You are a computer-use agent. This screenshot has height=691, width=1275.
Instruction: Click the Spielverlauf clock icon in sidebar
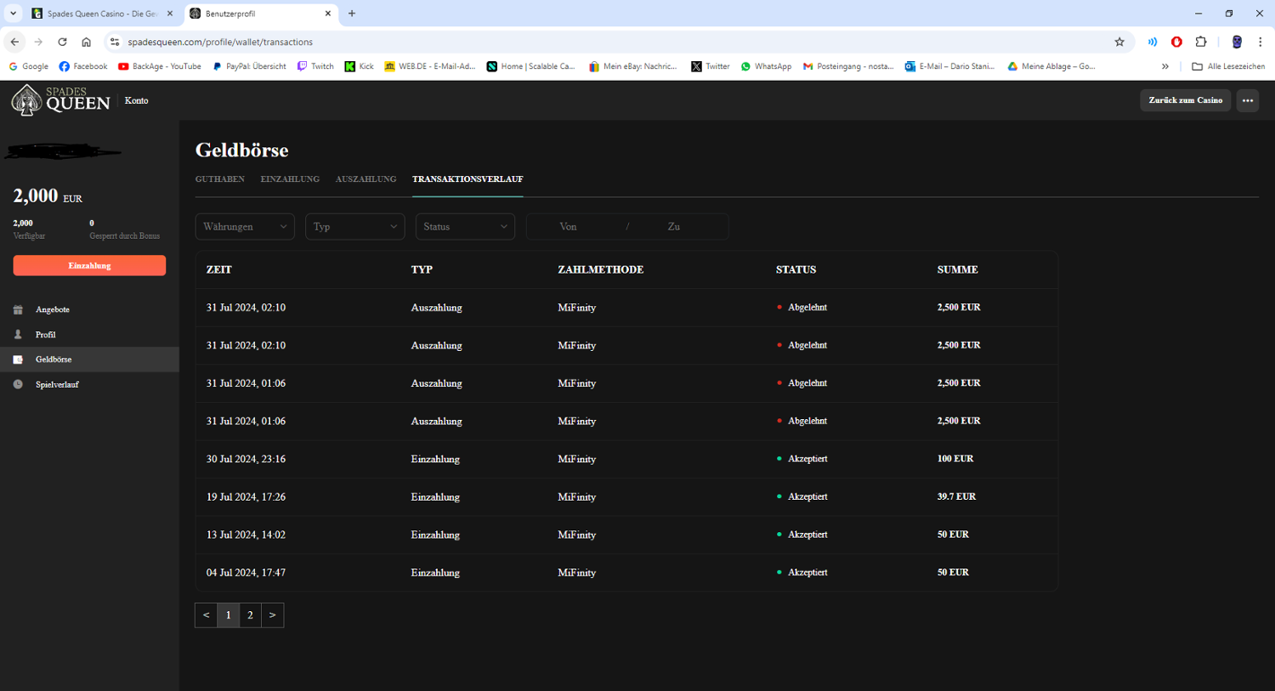[x=18, y=384]
